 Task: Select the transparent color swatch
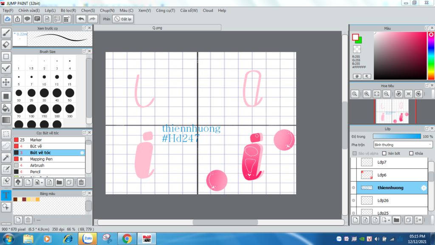pos(357,49)
